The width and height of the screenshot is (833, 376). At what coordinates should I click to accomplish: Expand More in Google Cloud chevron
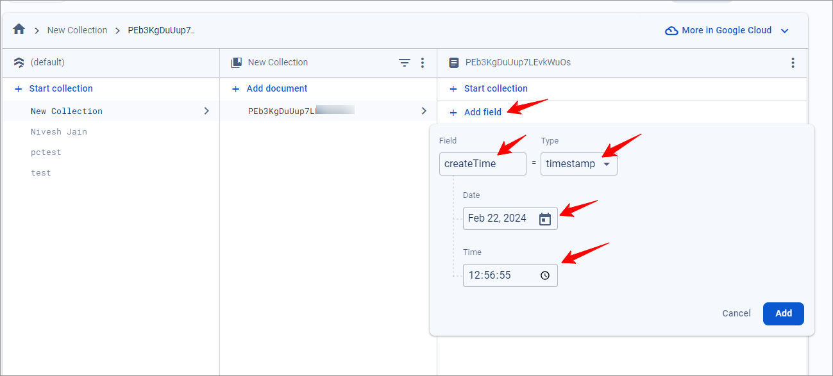point(784,31)
